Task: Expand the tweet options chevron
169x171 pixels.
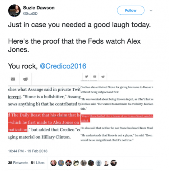Action: click(x=151, y=11)
